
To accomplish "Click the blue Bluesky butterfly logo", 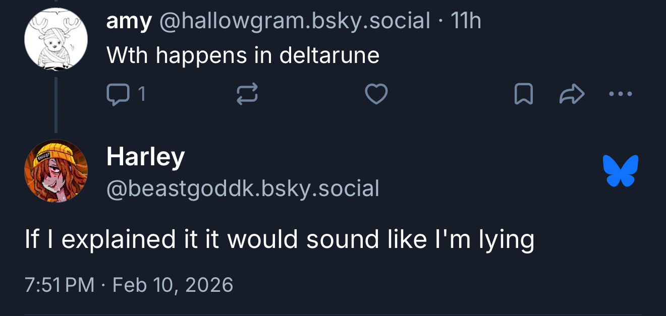I will 621,171.
